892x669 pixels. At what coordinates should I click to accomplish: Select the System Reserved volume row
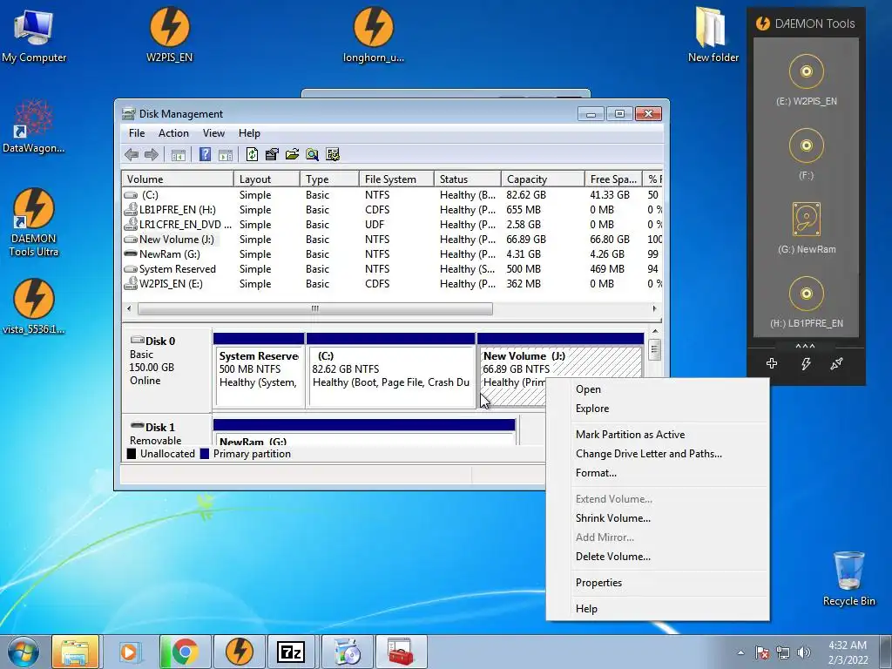(x=393, y=269)
